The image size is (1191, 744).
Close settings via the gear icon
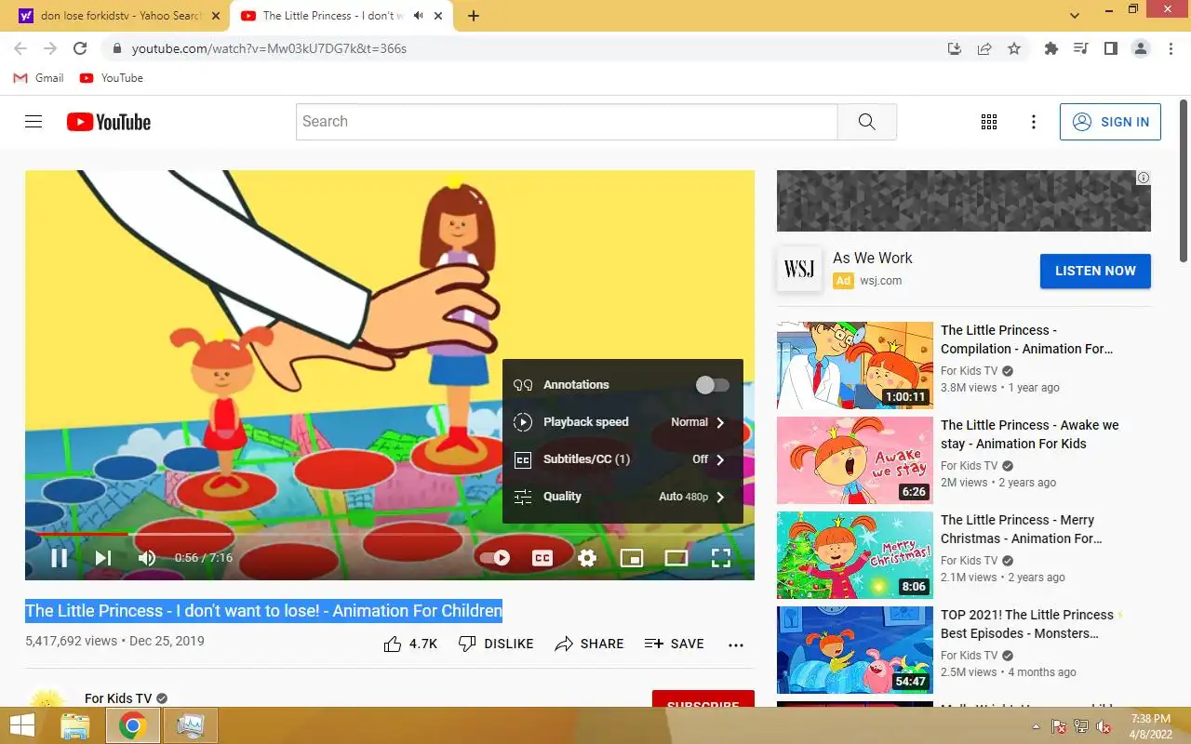pos(587,558)
